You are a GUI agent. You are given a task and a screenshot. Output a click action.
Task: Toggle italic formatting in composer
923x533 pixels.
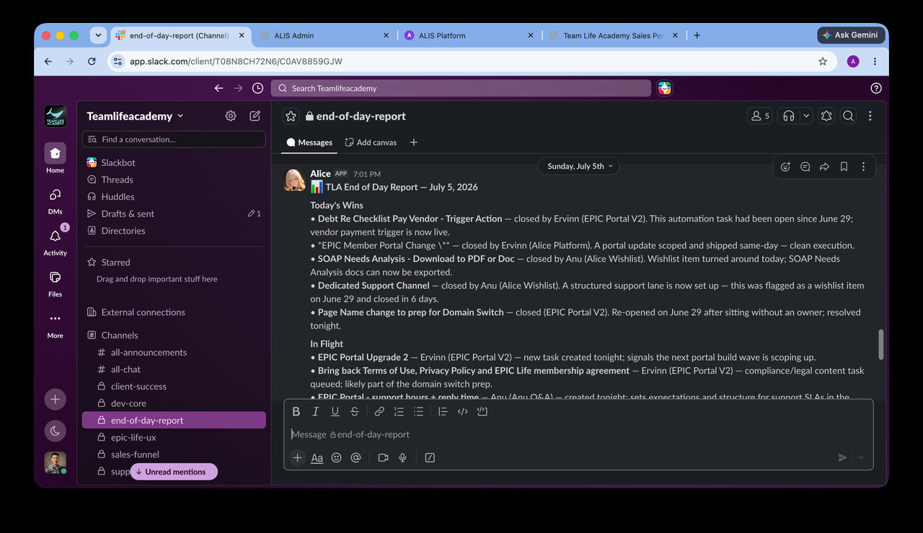pos(315,412)
